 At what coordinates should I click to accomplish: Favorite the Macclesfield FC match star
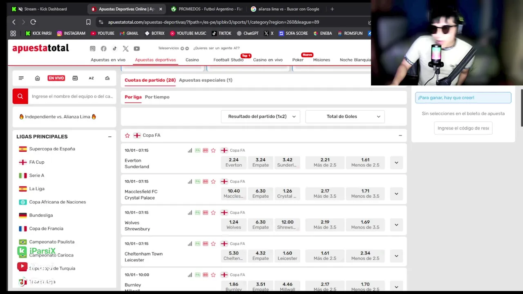coord(213,181)
